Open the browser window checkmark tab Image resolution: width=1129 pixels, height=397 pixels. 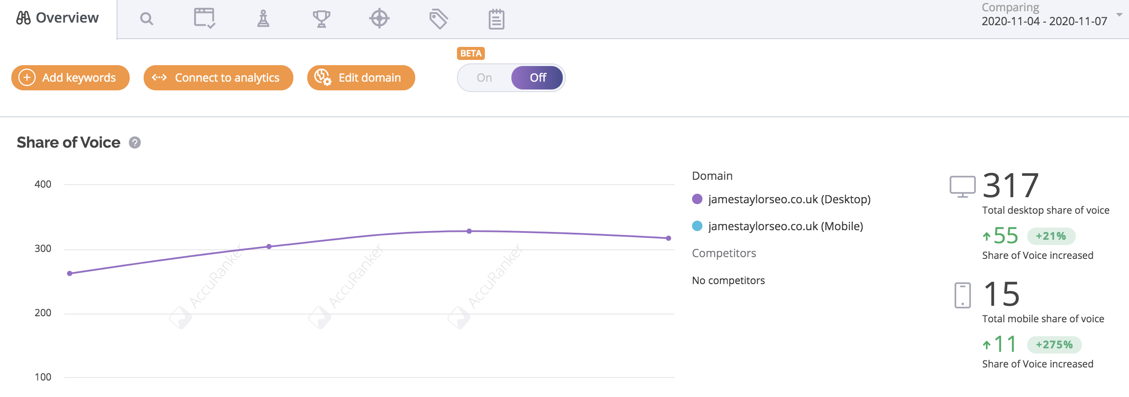pyautogui.click(x=204, y=18)
